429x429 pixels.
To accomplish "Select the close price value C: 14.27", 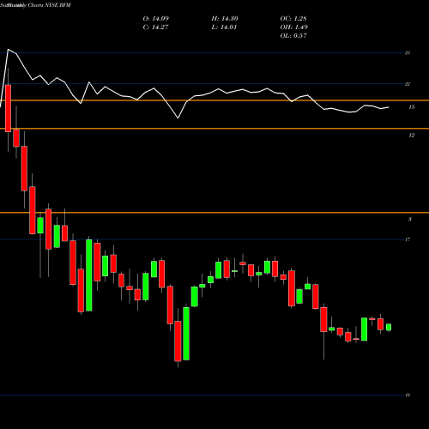I will [155, 27].
